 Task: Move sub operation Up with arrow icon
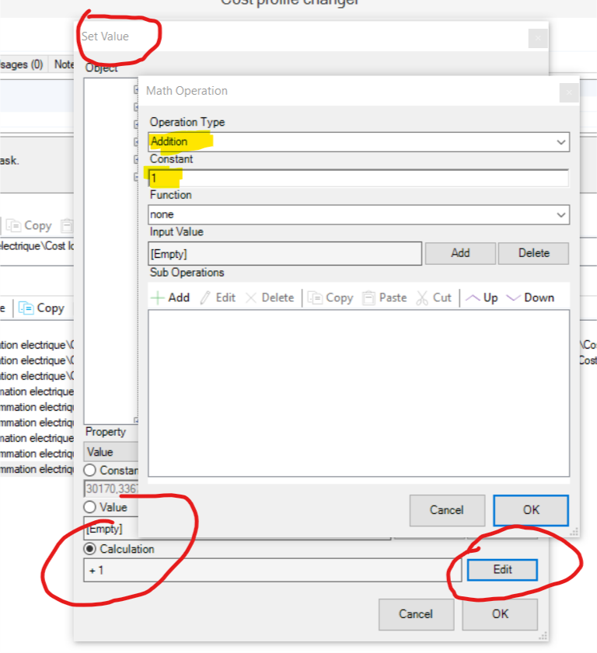(x=473, y=297)
